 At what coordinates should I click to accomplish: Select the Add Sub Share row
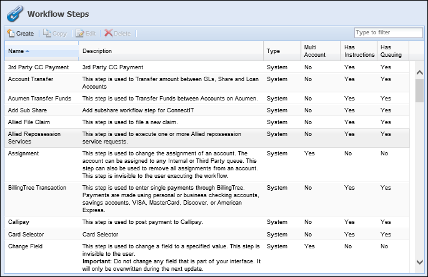point(207,110)
